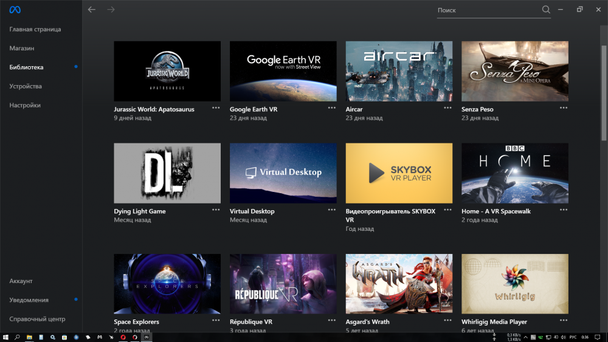Viewport: 608px width, 342px height.
Task: Click the Senza Peso title text
Action: (477, 109)
